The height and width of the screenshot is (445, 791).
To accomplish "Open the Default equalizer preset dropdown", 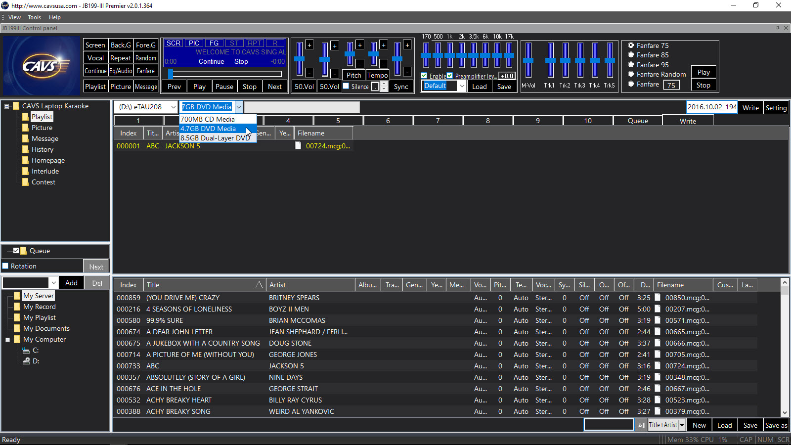I will (462, 86).
